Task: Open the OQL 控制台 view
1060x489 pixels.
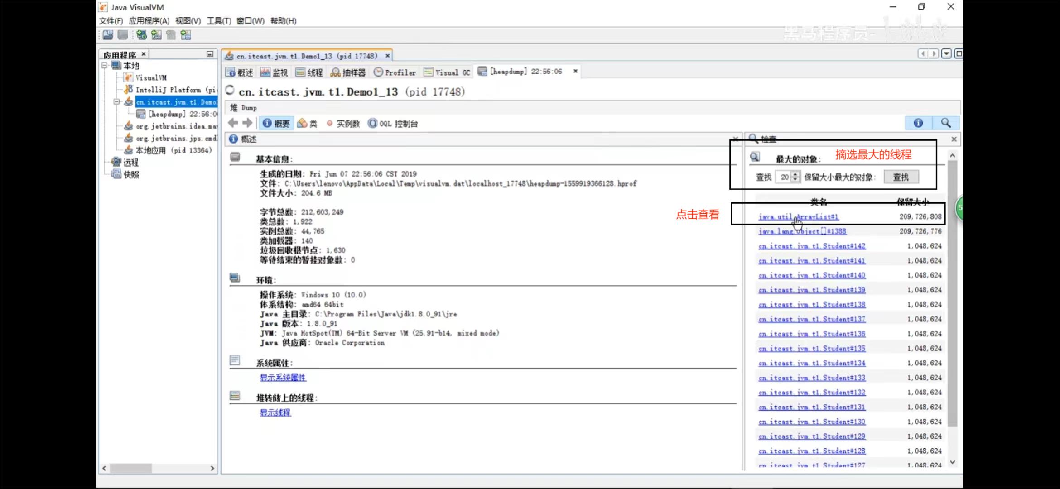Action: (393, 124)
